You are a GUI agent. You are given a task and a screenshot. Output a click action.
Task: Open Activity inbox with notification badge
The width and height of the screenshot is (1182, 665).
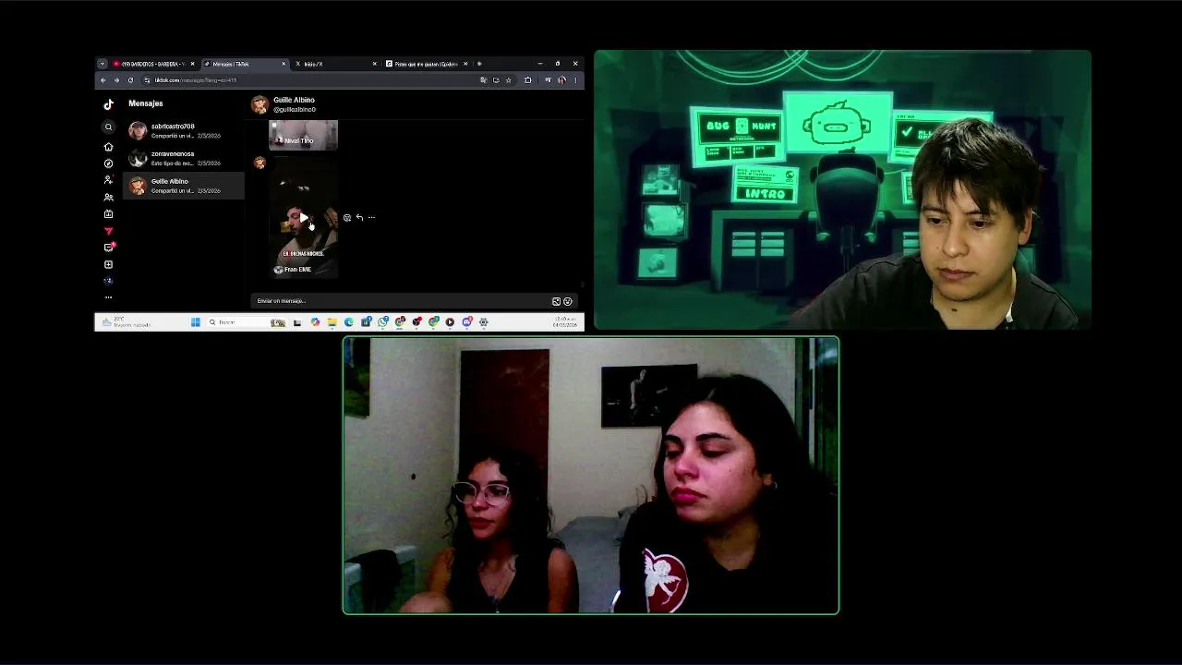(x=109, y=248)
